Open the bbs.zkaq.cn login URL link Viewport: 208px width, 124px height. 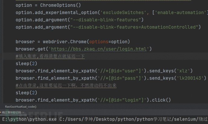[99, 49]
